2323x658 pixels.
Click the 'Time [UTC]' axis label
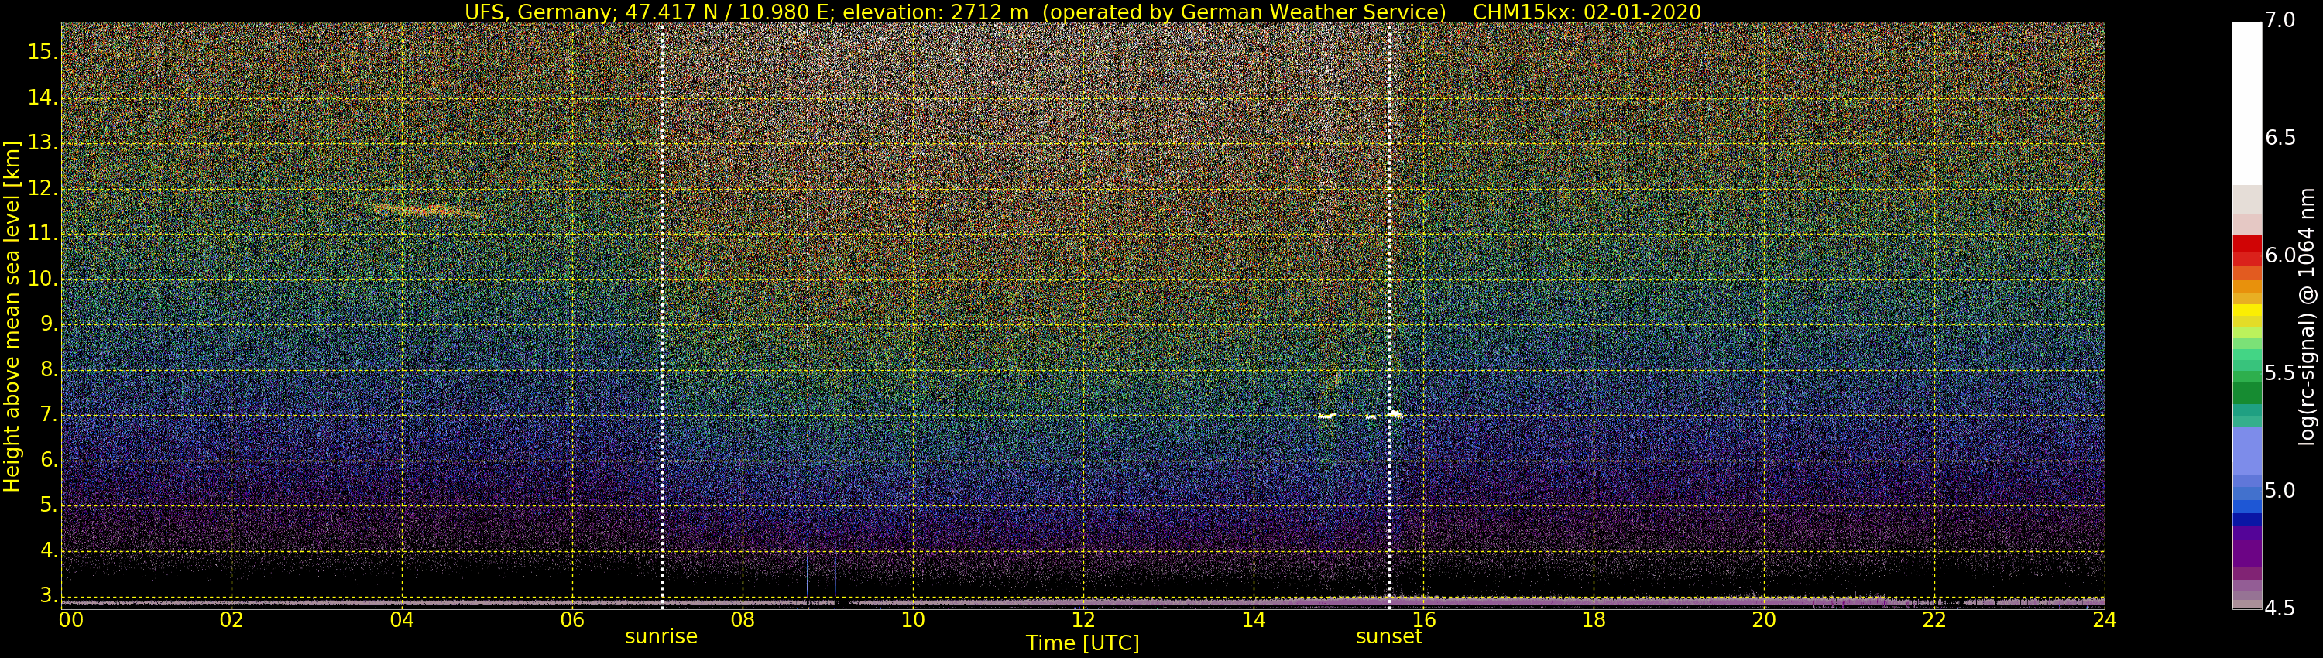1083,643
